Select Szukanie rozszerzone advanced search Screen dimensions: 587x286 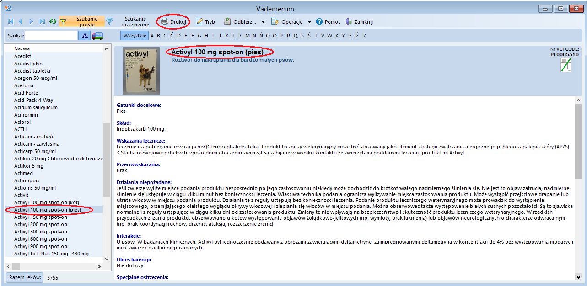(128, 21)
